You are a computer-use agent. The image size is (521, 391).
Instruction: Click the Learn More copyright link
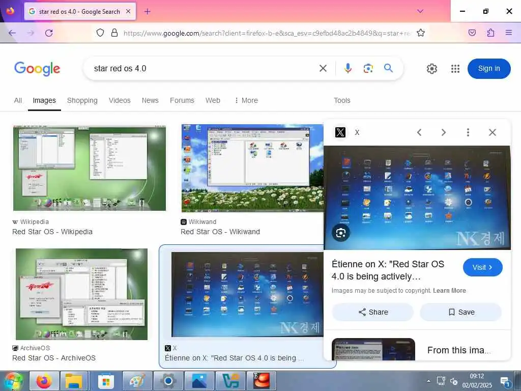point(449,291)
